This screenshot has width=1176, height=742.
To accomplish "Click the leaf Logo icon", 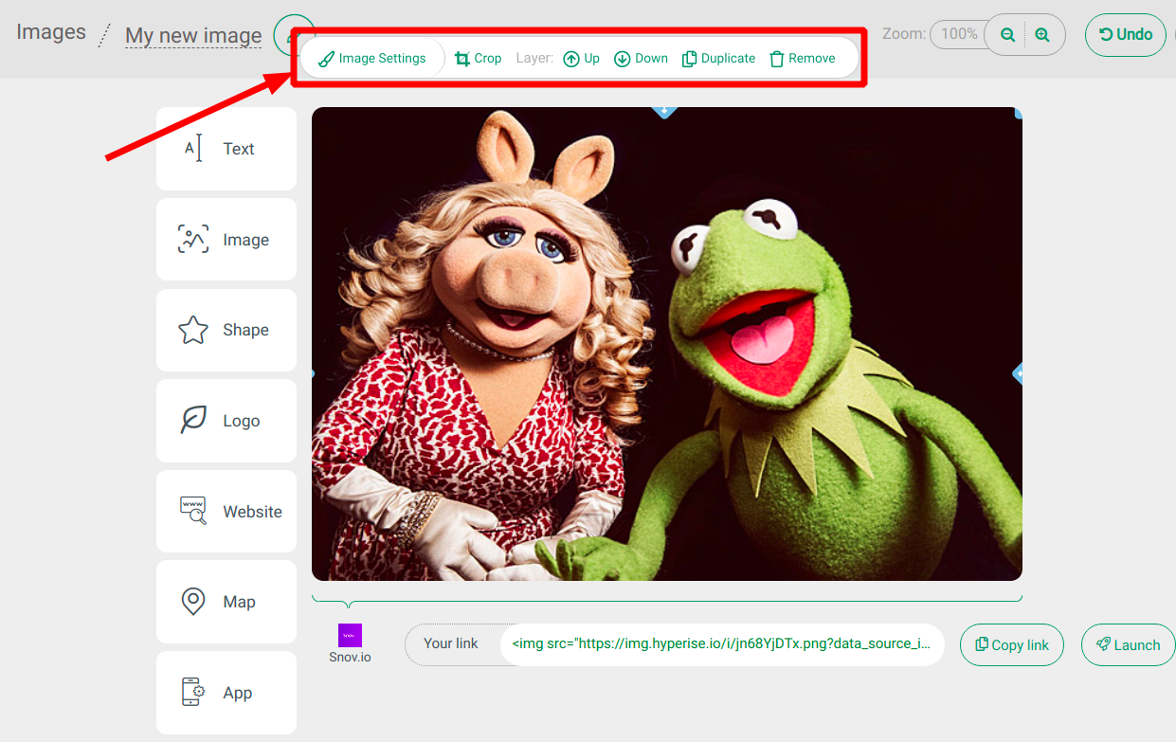I will coord(193,420).
